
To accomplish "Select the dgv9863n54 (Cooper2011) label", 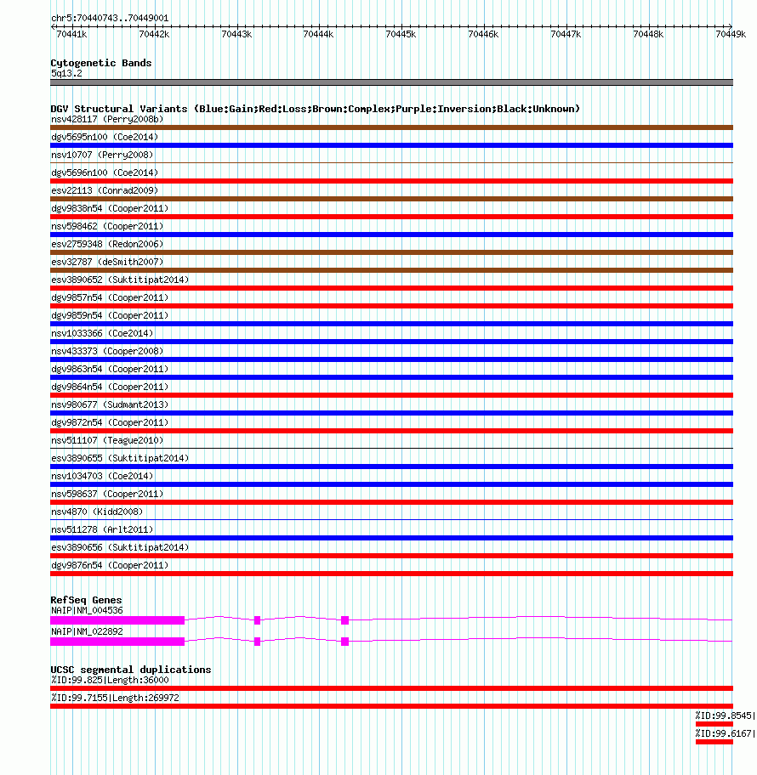I will click(110, 369).
